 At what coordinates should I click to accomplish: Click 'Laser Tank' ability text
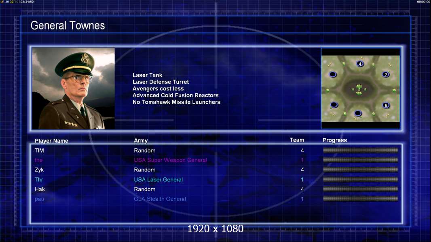click(147, 75)
